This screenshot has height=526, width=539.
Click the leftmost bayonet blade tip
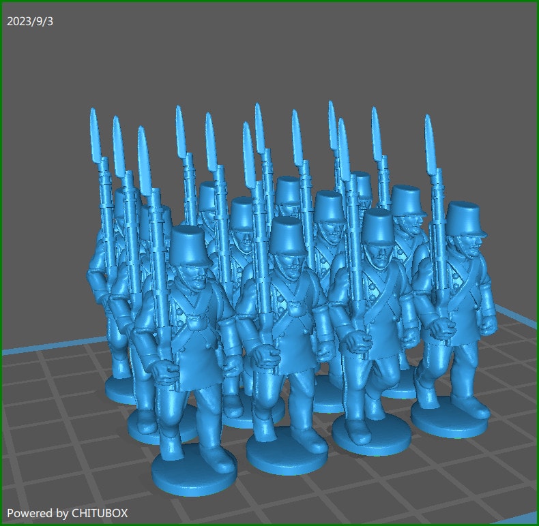(94, 123)
